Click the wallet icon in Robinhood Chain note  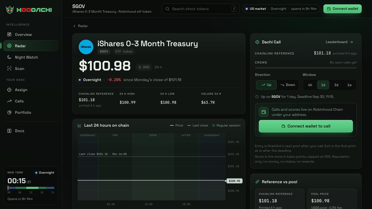(264, 112)
